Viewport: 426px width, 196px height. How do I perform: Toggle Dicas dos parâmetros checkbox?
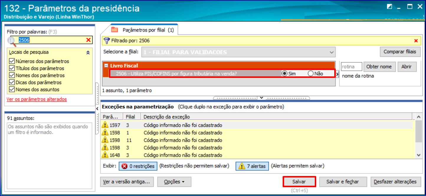12,83
